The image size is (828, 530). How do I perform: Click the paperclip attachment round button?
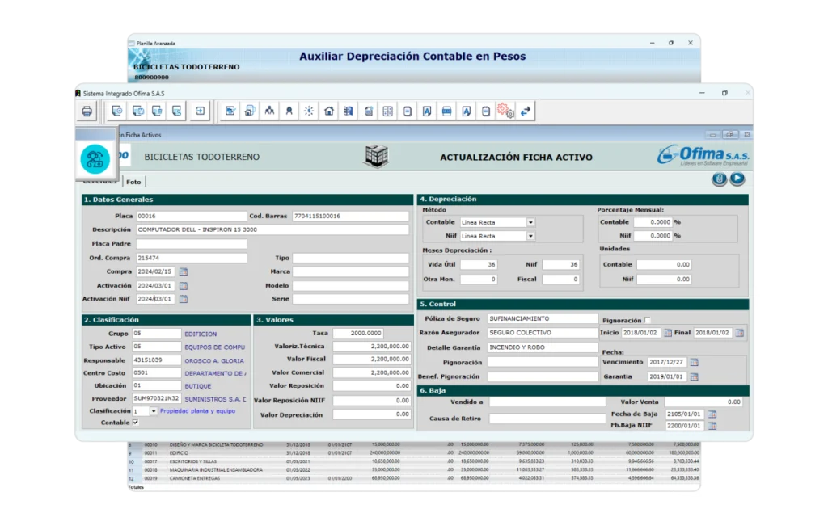coord(719,179)
